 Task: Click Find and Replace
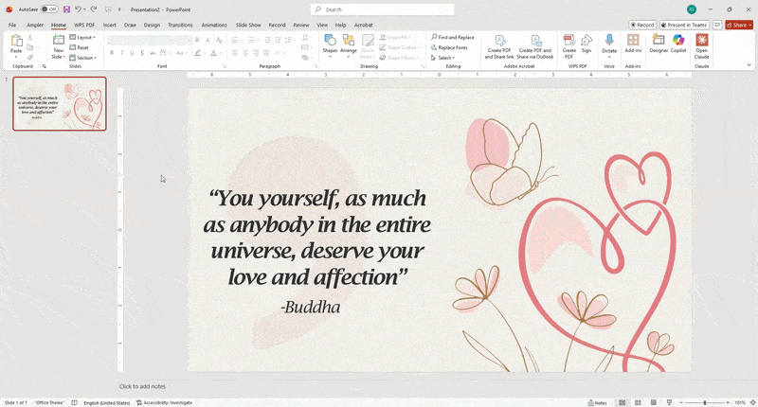(x=453, y=37)
